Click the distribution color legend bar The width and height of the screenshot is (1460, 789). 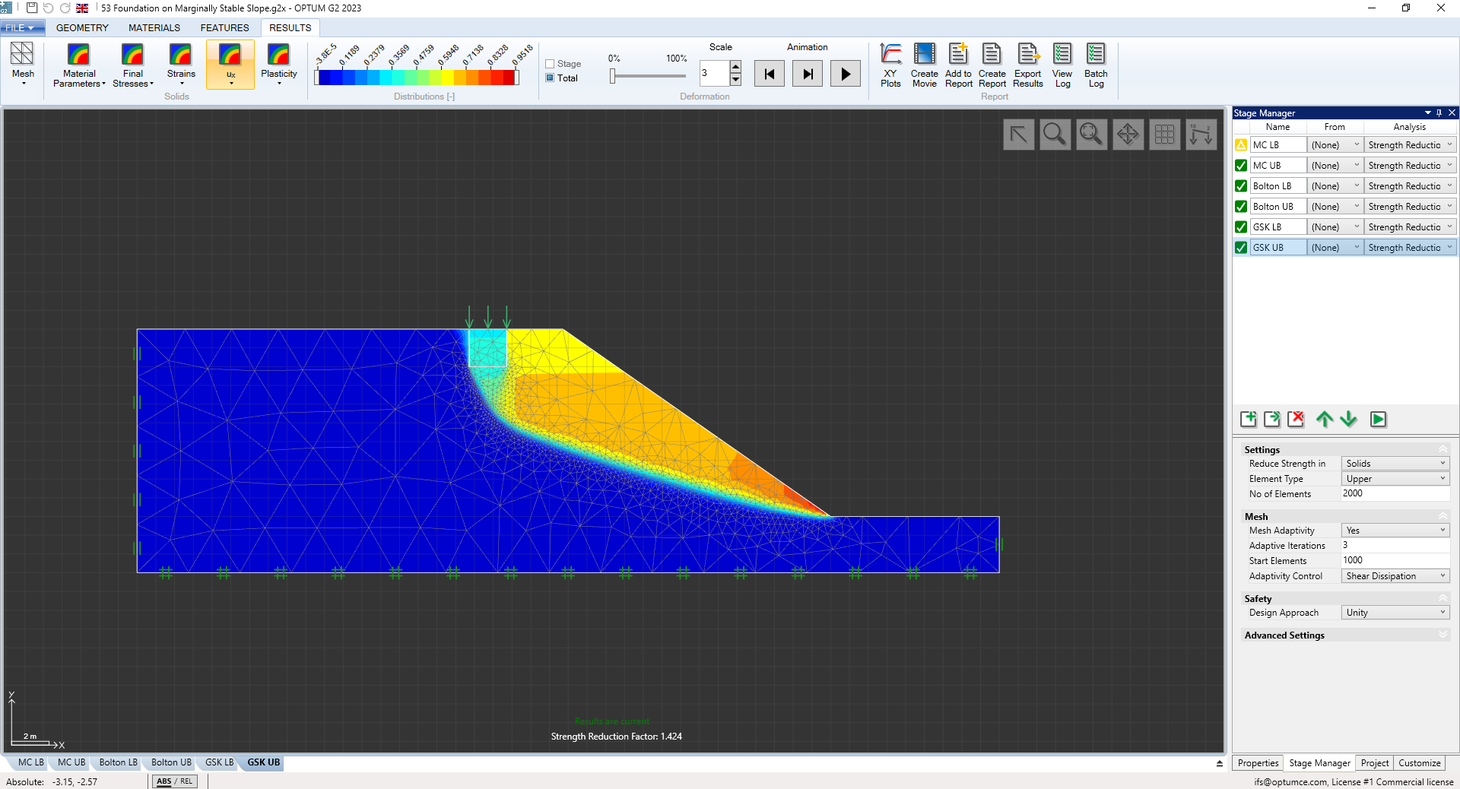click(417, 77)
